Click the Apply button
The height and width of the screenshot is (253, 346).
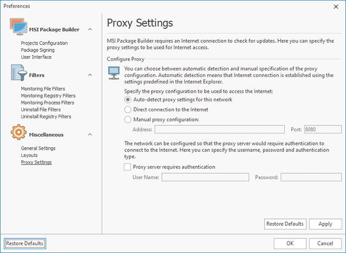[x=325, y=224]
